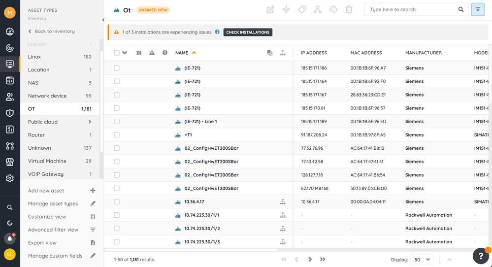Open settings gear in left sidebar
492x267 pixels.
point(9,178)
